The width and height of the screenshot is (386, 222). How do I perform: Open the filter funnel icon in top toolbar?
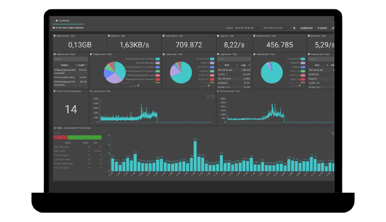[x=294, y=28]
